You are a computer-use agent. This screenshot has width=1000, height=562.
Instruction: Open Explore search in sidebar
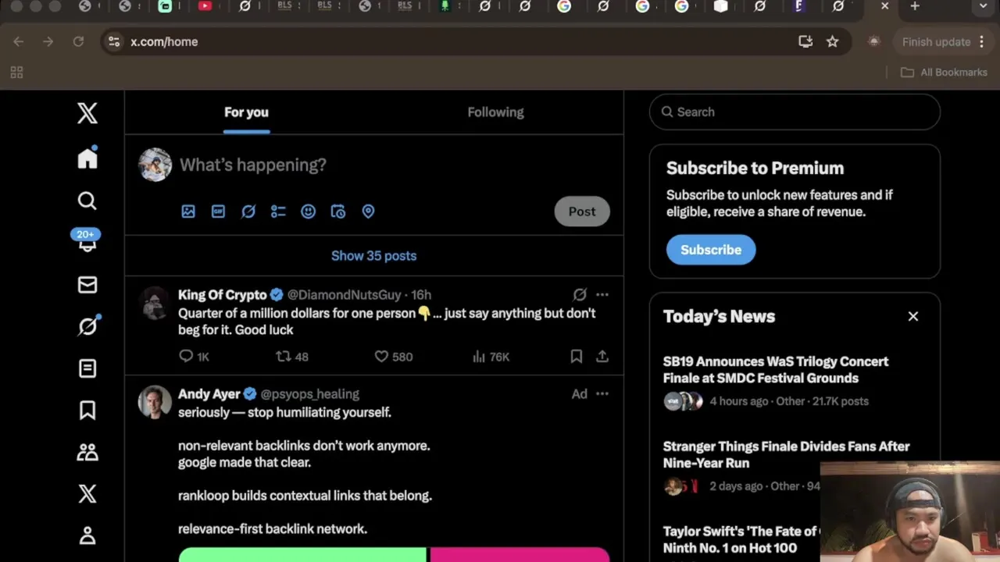tap(87, 201)
